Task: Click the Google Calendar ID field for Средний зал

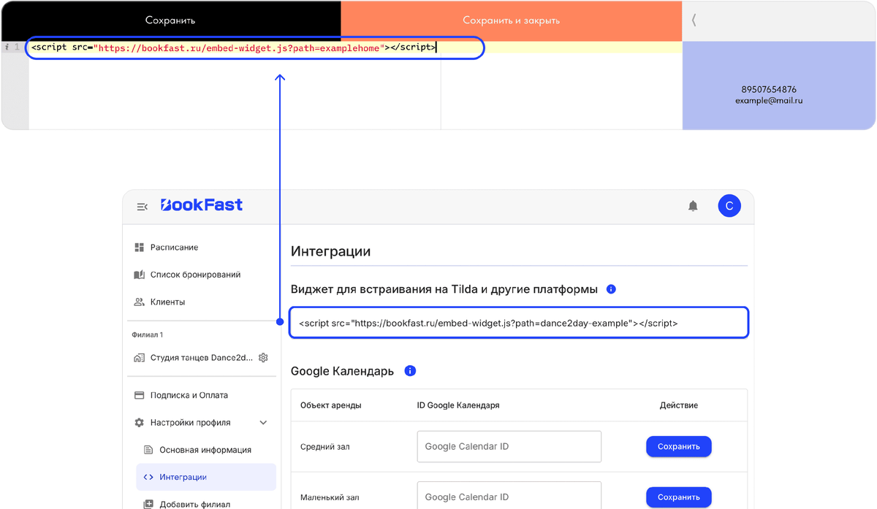Action: tap(509, 446)
